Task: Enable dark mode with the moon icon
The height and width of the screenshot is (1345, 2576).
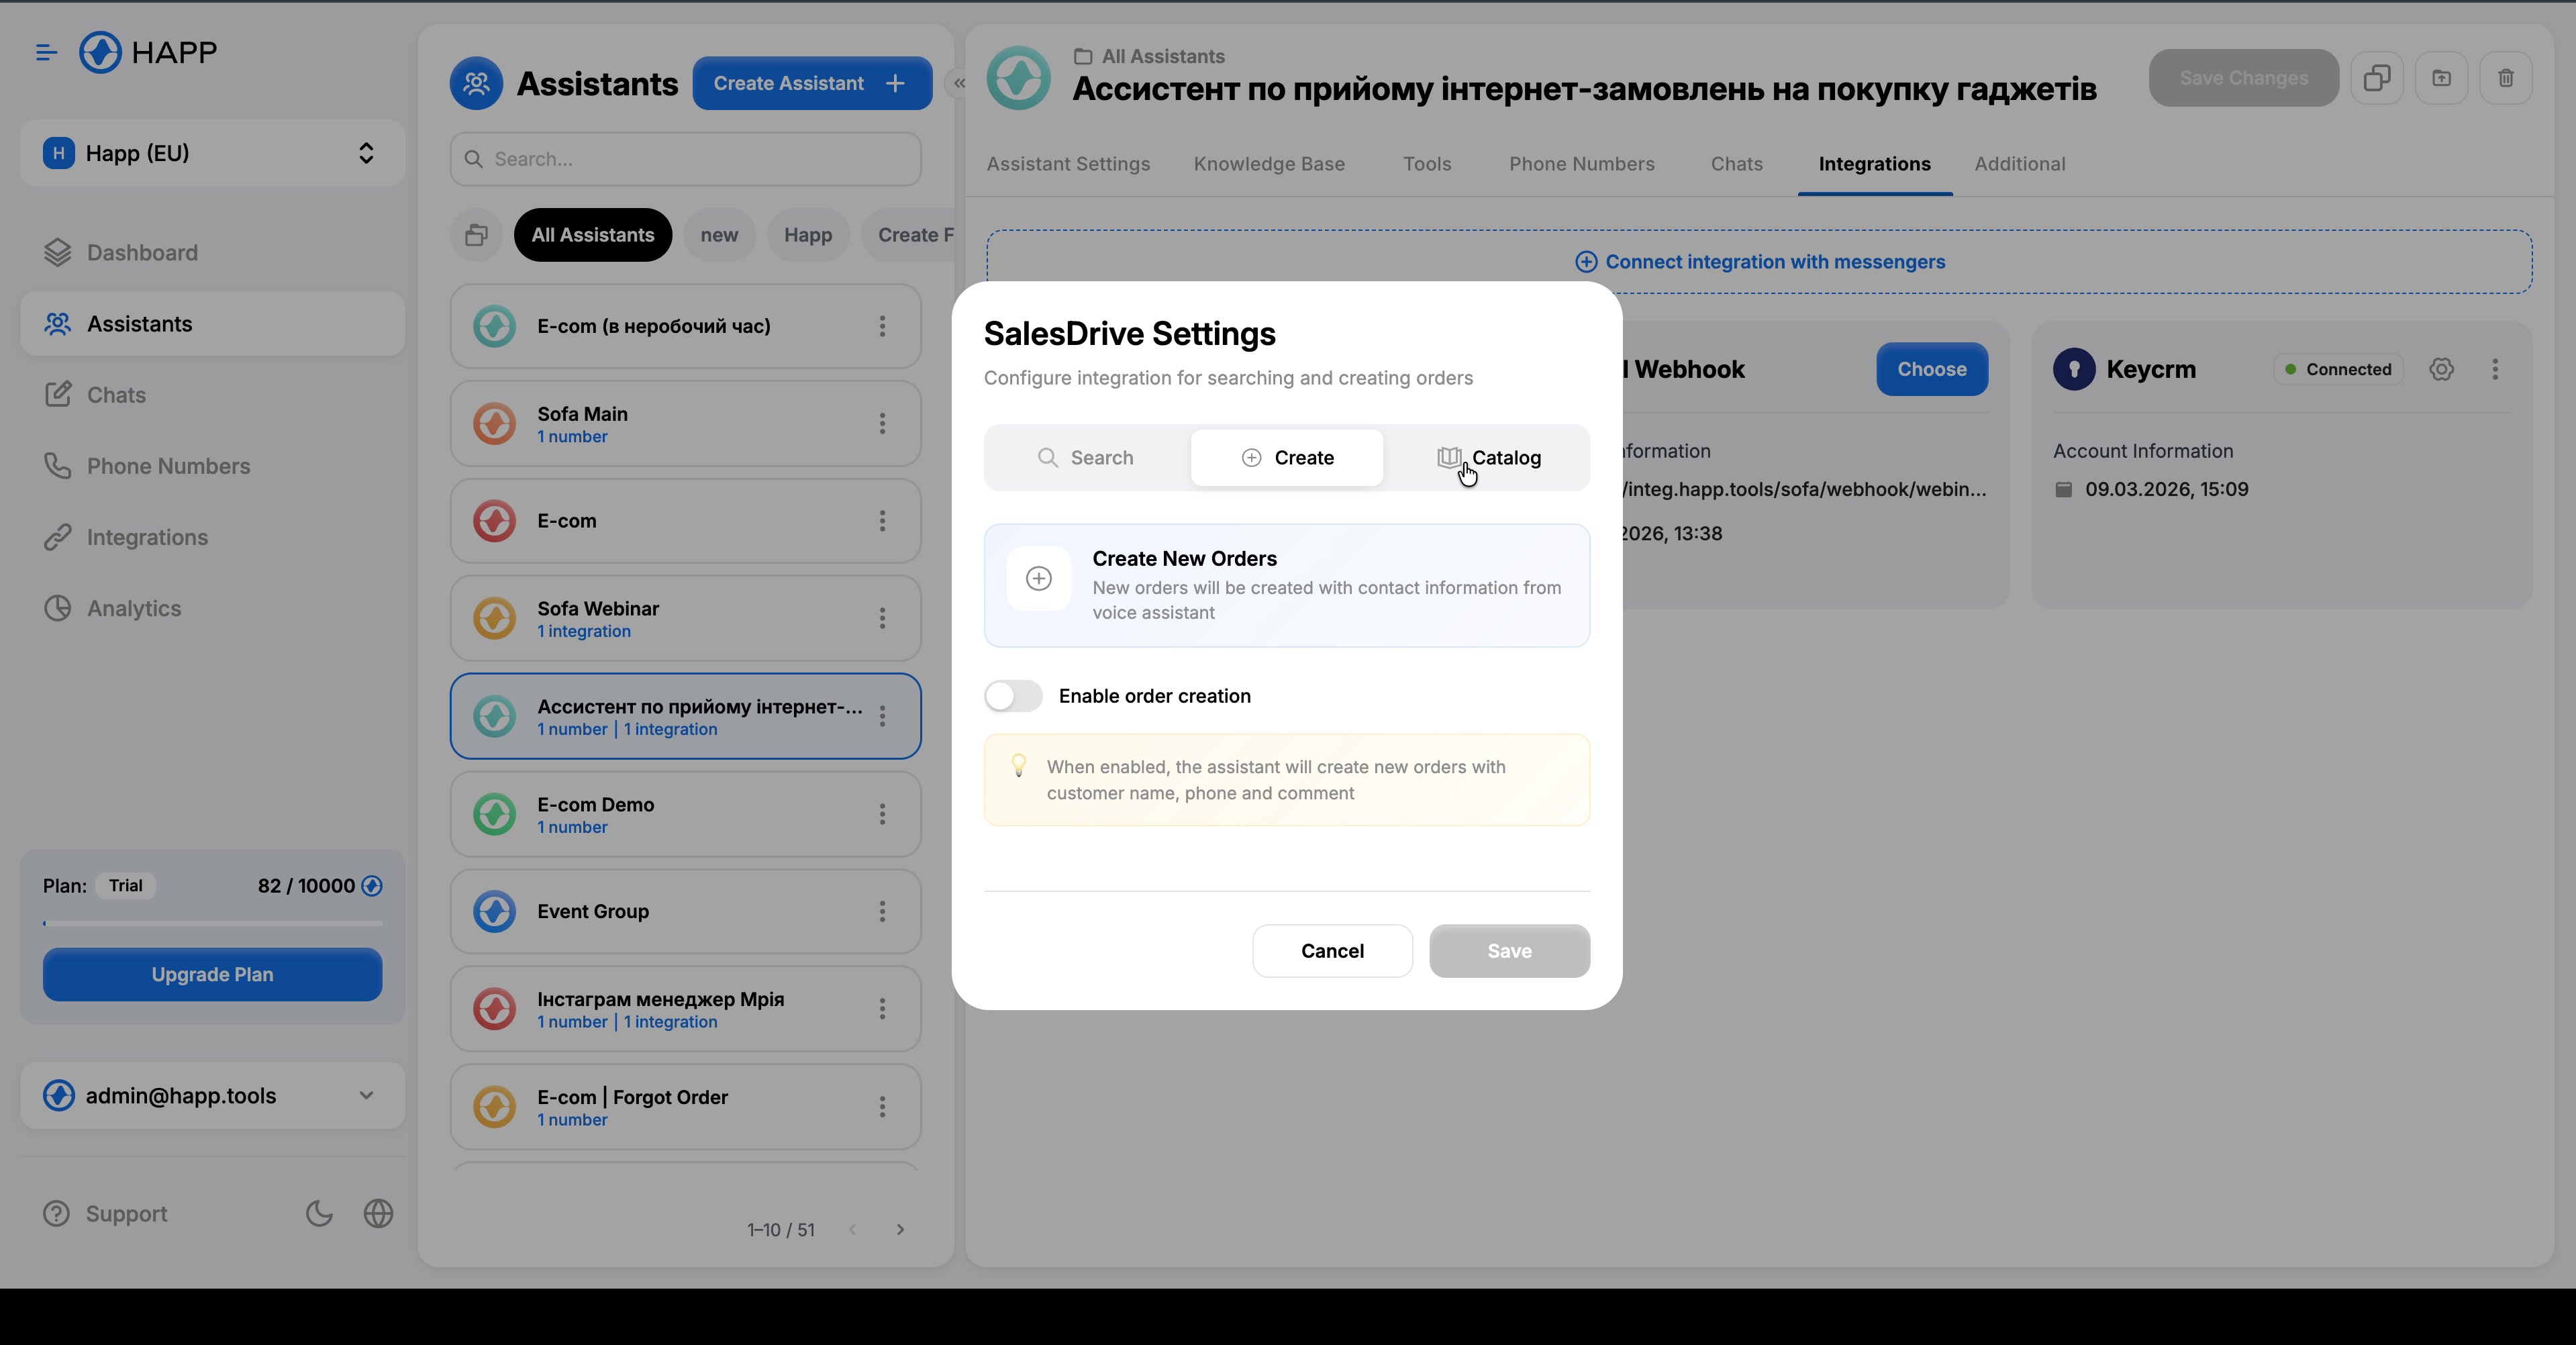Action: coord(318,1213)
